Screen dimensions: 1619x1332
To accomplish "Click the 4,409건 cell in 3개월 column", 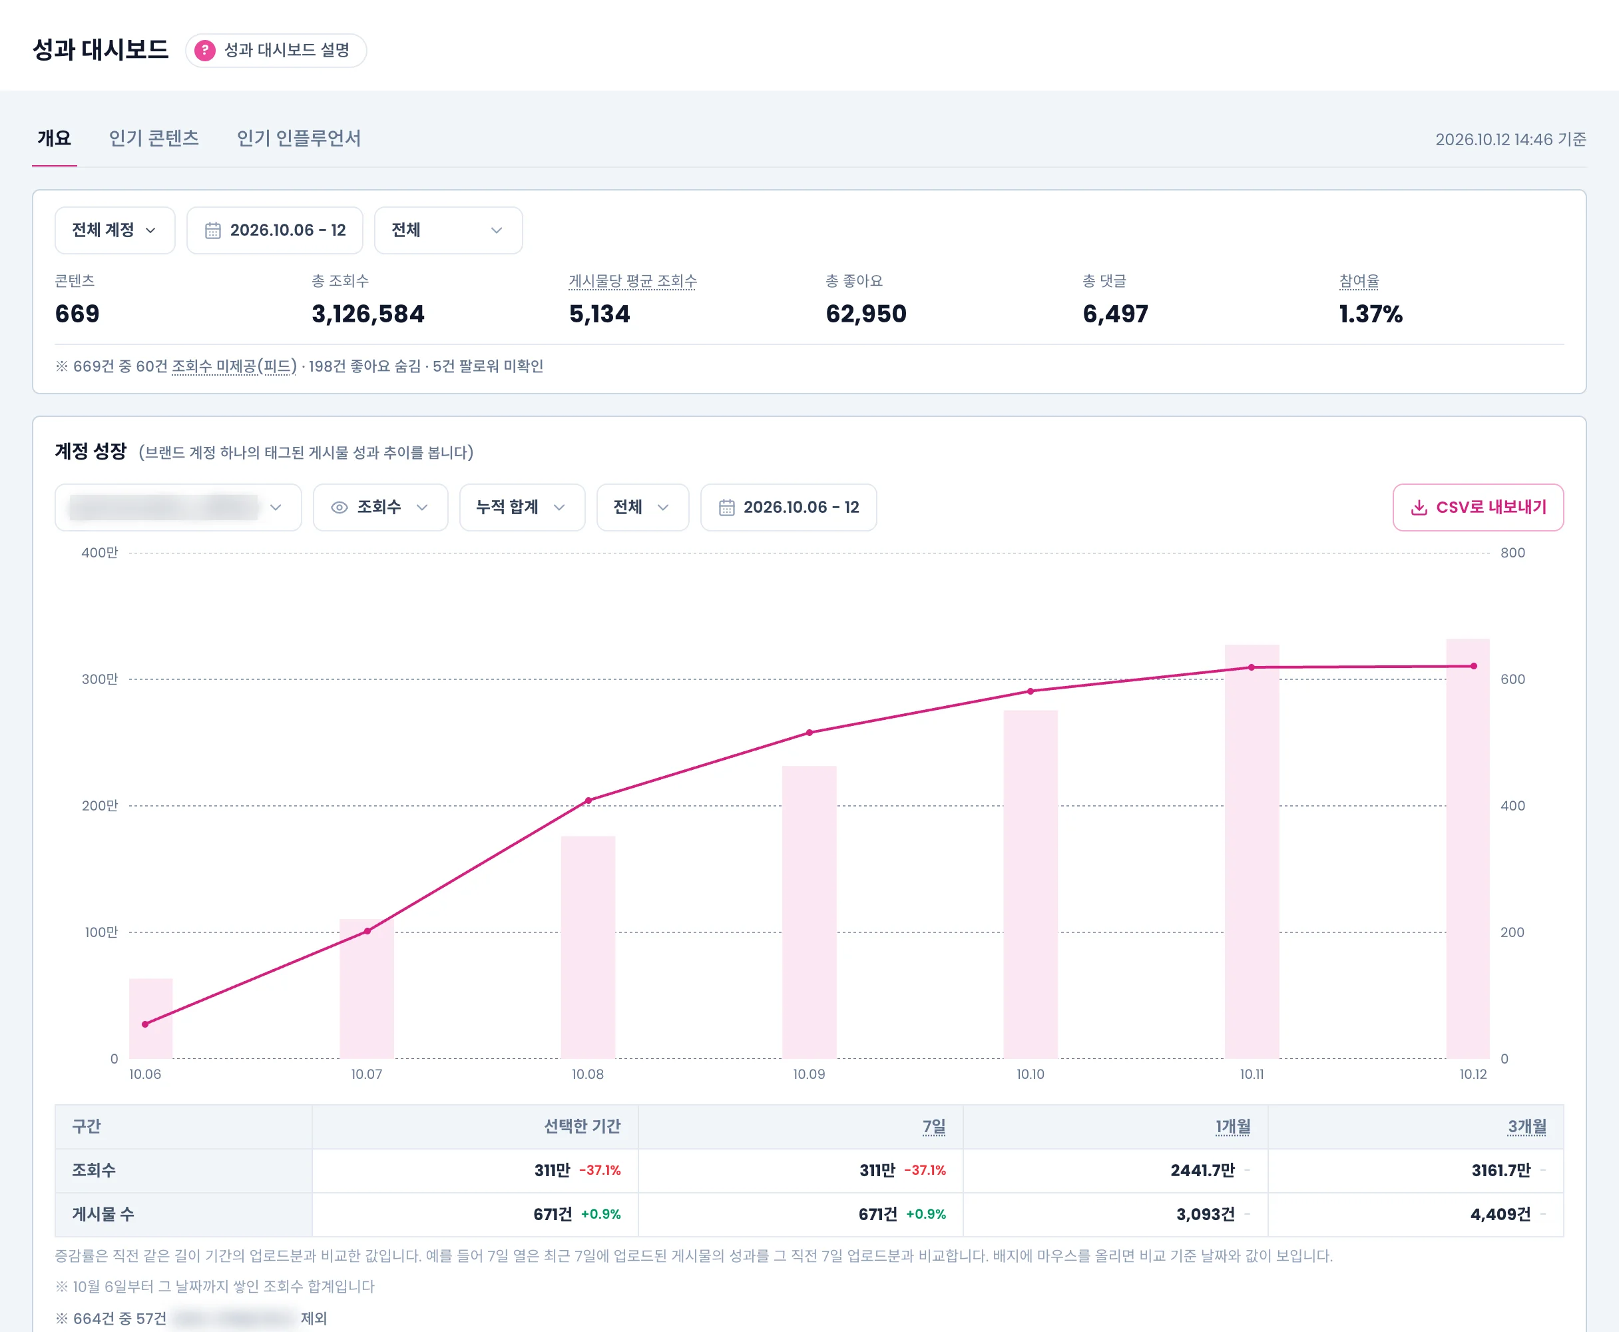I will 1500,1214.
